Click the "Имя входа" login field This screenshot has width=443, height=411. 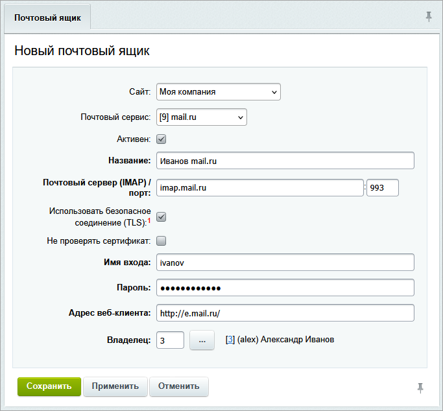285,262
